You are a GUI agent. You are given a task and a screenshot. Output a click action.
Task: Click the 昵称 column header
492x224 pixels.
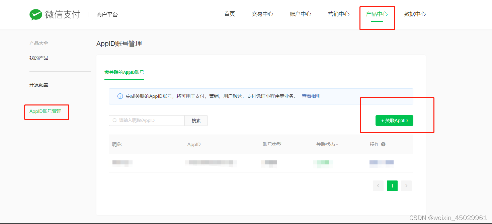tap(117, 144)
